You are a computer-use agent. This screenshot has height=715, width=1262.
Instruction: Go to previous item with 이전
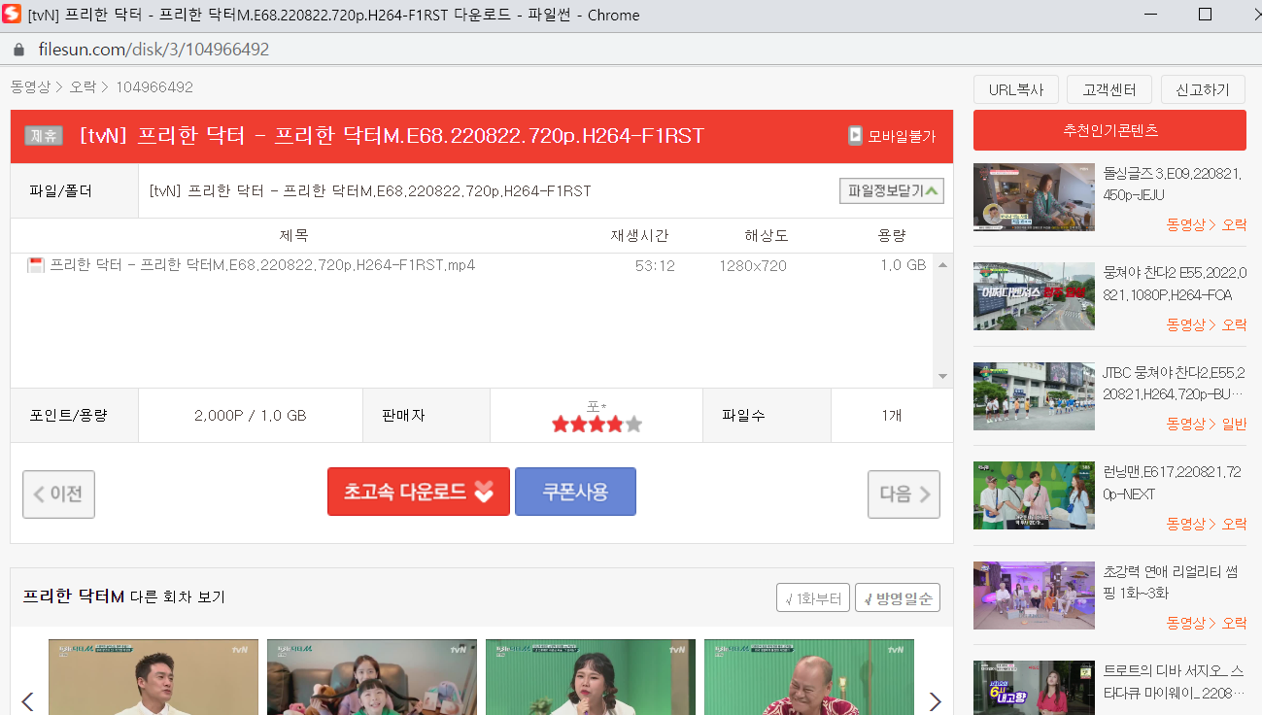coord(58,494)
